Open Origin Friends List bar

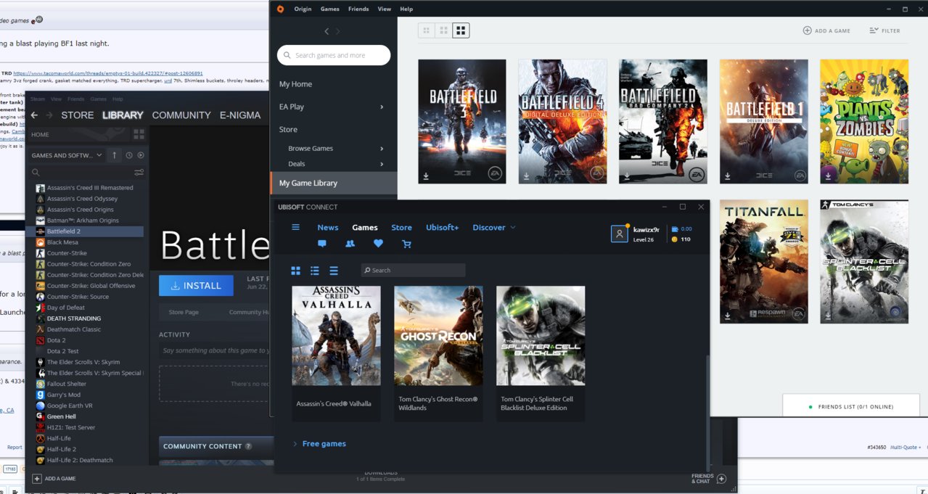(851, 406)
